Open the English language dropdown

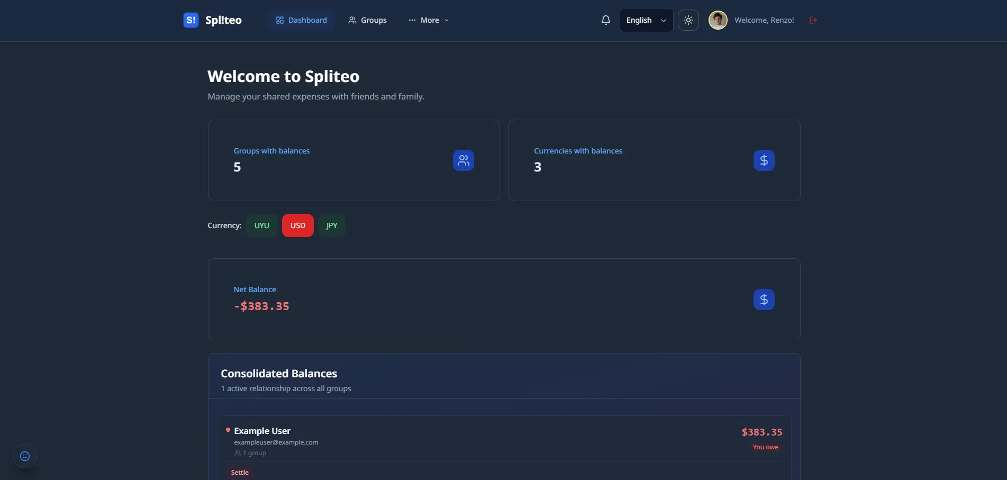point(646,20)
